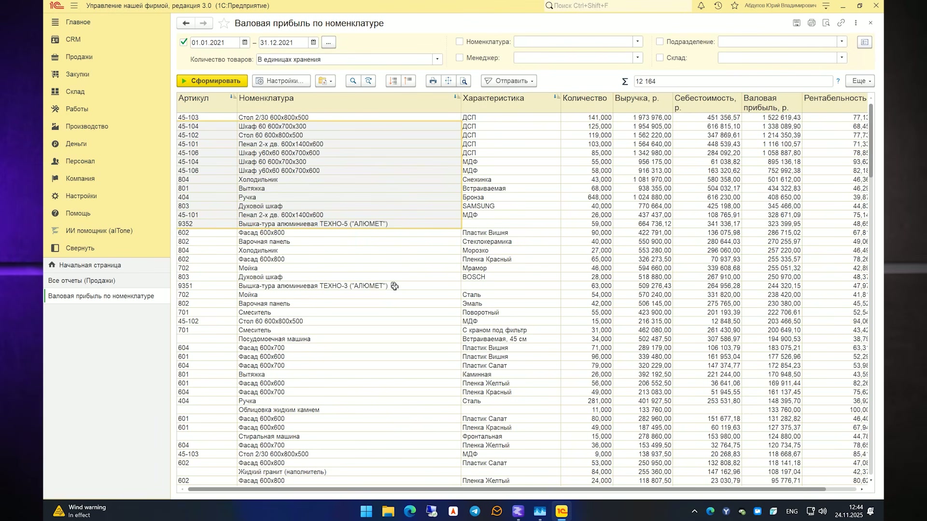This screenshot has height=521, width=927.
Task: Open Настройки... button
Action: (x=281, y=81)
